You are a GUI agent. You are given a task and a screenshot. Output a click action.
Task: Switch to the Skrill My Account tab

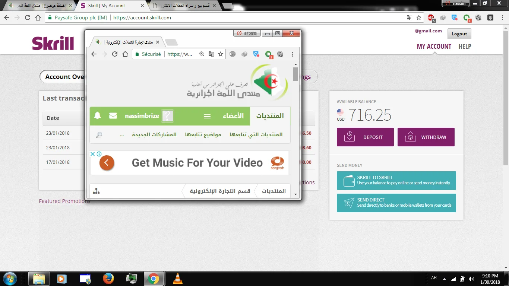pos(110,6)
